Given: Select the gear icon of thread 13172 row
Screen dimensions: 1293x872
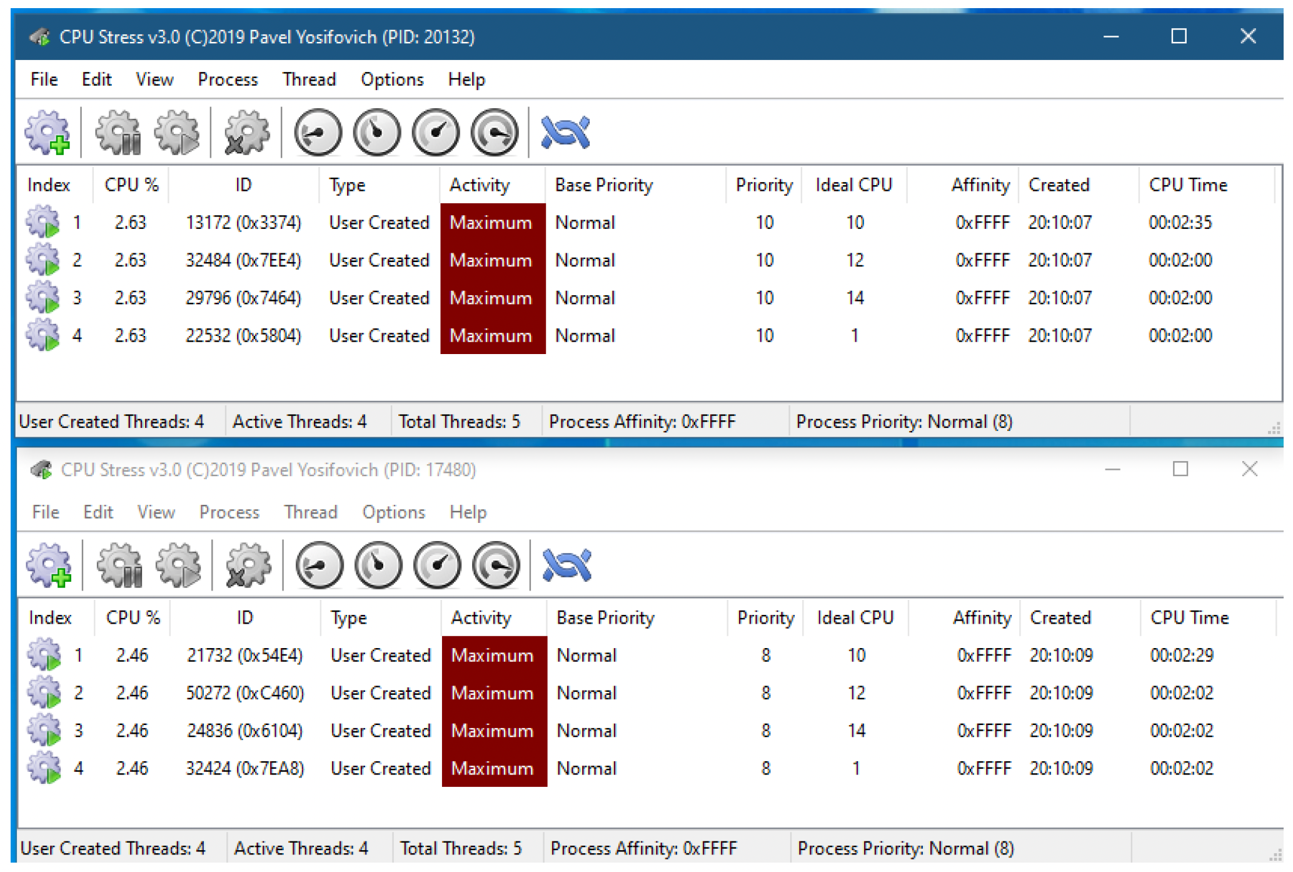Looking at the screenshot, I should click(43, 222).
